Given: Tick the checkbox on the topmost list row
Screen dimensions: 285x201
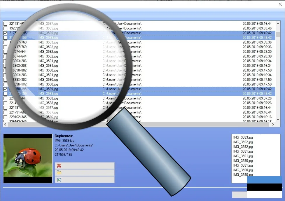Looking at the screenshot, I should coord(5,24).
